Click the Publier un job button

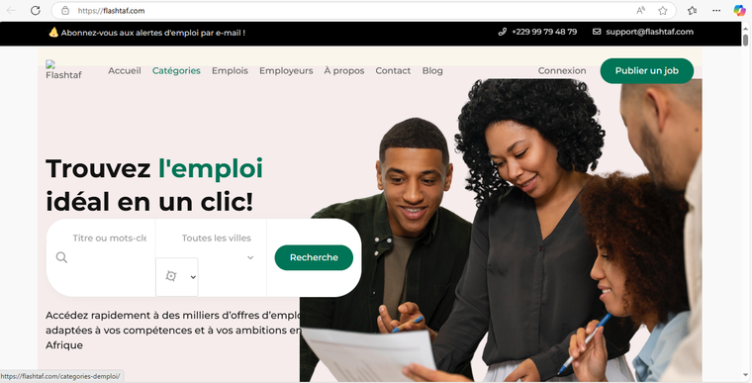point(646,70)
